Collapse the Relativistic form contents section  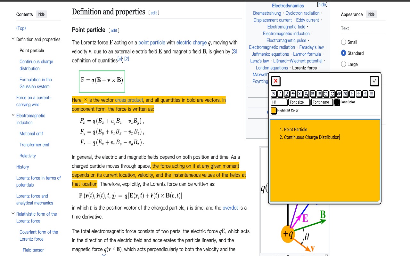(13, 213)
